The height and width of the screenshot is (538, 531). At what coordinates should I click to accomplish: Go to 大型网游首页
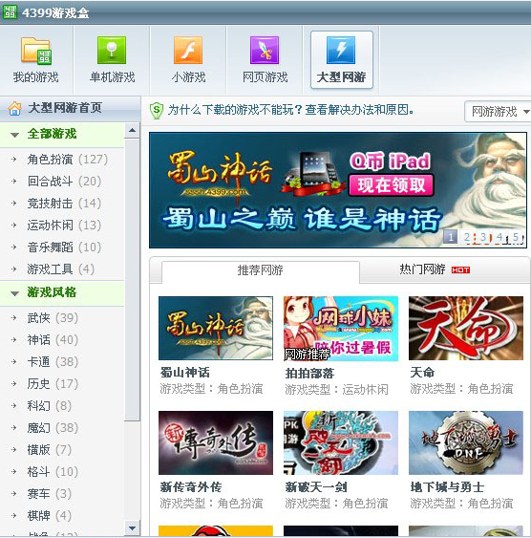65,108
